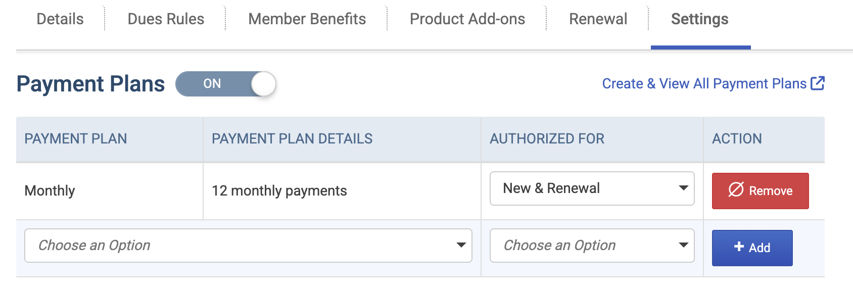Turn off the Payment Plans toggle
Screen dimensions: 853x290
tap(226, 84)
